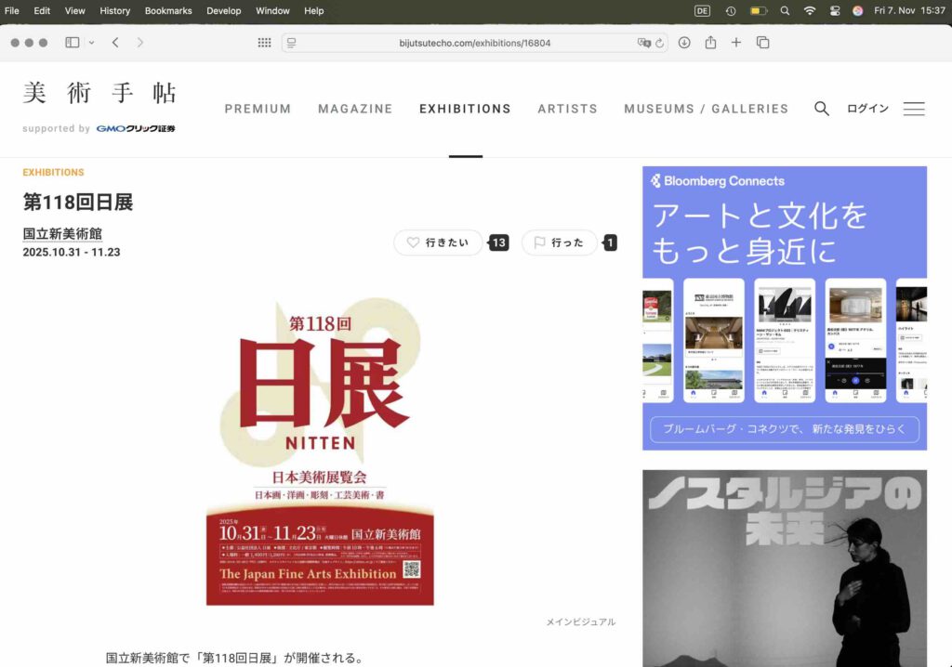
Task: Open Spotlight search in the menu bar
Action: [786, 11]
